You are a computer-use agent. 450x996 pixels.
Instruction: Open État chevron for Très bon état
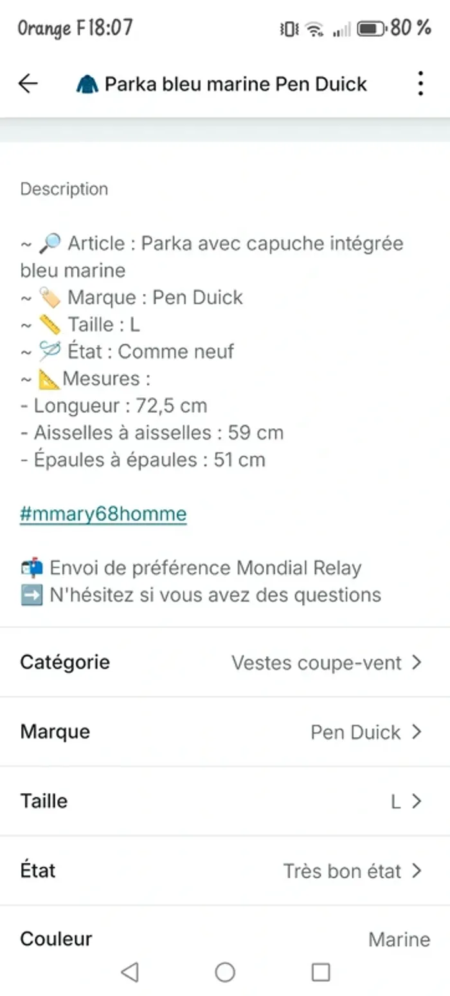pos(417,870)
